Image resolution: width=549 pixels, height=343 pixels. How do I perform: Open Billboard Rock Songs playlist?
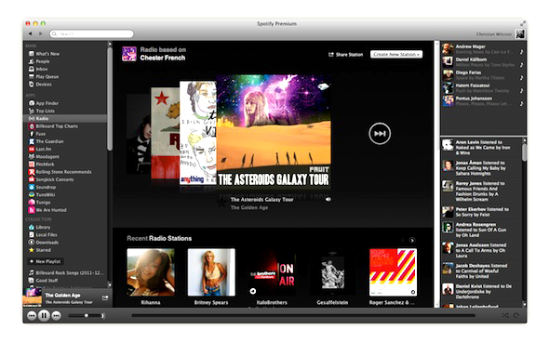(x=66, y=273)
